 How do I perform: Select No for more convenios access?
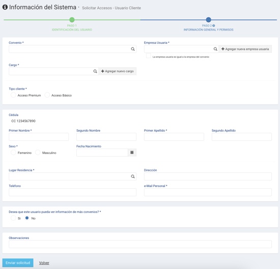click(x=27, y=218)
